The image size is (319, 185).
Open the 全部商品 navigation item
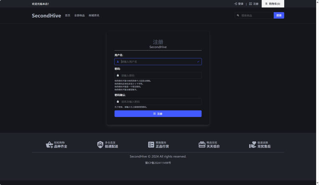coord(79,16)
